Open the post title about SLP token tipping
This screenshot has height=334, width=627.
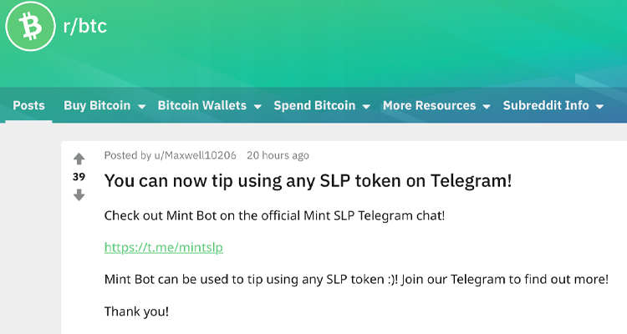[x=308, y=181]
